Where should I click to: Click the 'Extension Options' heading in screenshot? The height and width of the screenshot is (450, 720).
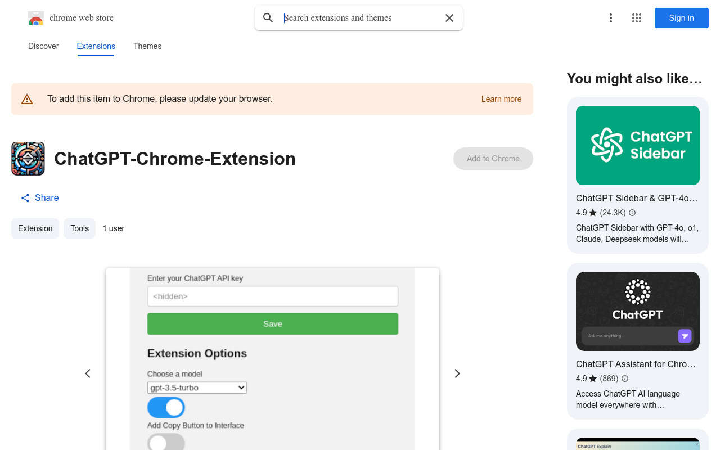(x=197, y=353)
